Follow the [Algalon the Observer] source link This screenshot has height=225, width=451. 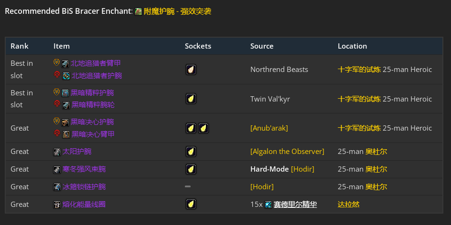[x=287, y=152]
